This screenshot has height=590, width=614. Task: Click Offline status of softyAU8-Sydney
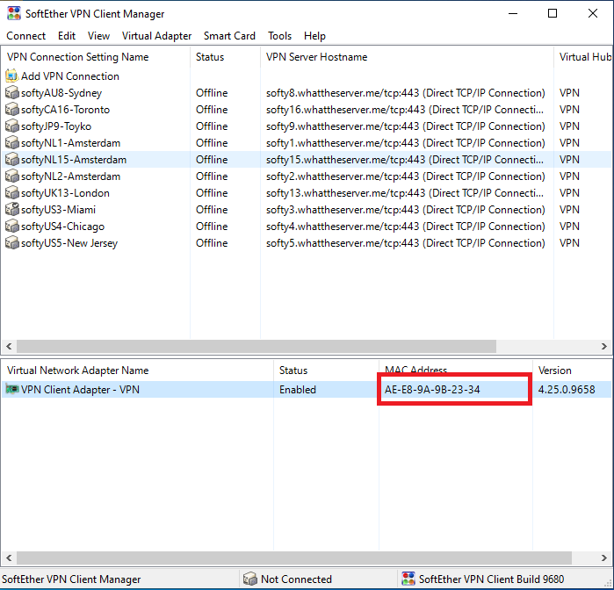212,93
